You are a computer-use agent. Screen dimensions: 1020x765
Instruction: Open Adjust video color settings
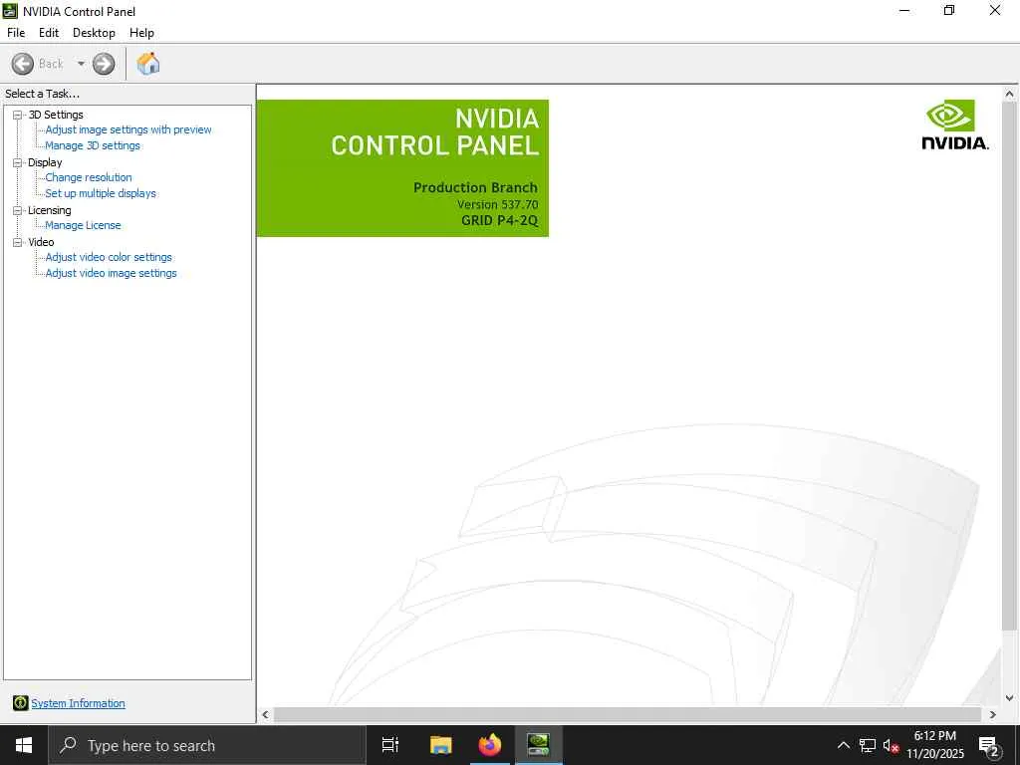pyautogui.click(x=109, y=257)
